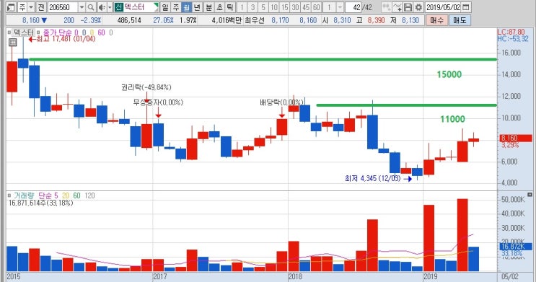Click the floppy disk save chart icon
The width and height of the screenshot is (536, 282).
[x=408, y=7]
